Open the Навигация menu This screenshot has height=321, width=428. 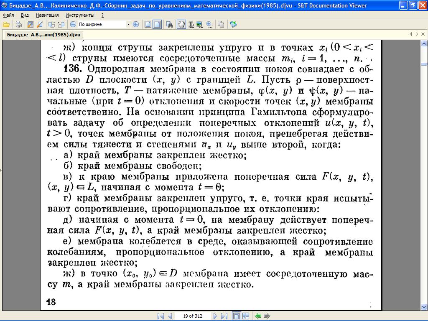(47, 15)
